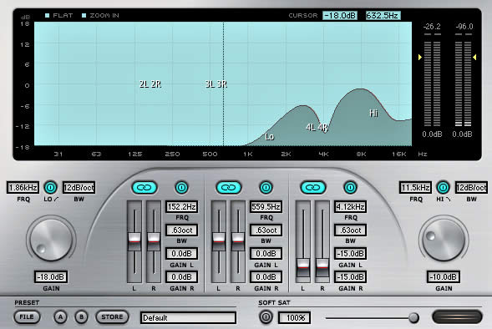The image size is (492, 329).
Task: Open the Default preset name field
Action: pyautogui.click(x=188, y=317)
